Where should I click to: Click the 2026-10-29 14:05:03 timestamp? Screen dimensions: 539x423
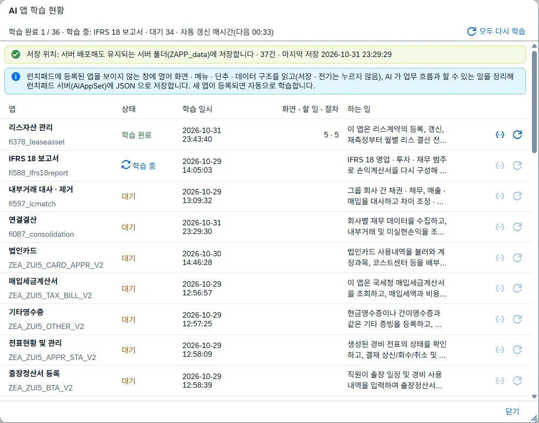[202, 166]
